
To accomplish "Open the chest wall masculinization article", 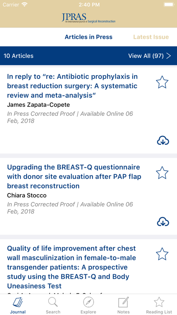I will [x=71, y=267].
